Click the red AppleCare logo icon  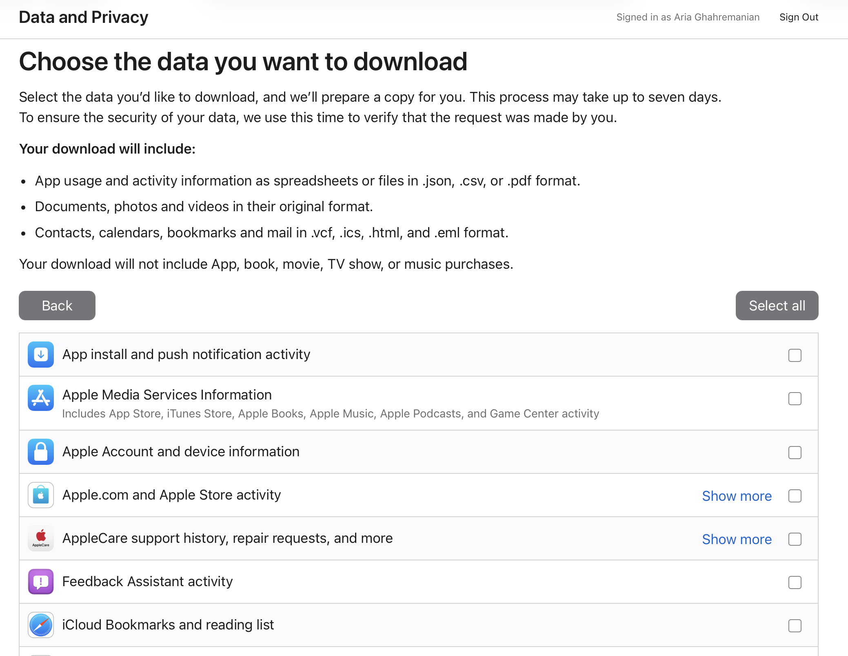pyautogui.click(x=41, y=538)
